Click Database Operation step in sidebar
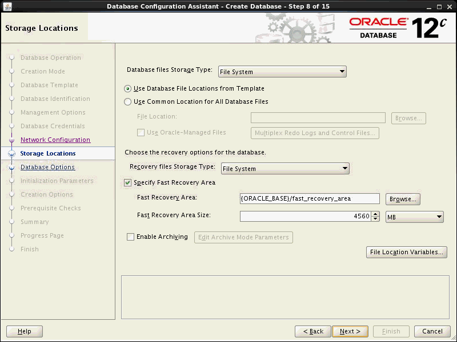 coord(51,58)
